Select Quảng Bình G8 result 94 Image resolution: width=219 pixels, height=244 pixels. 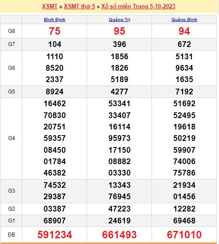(x=184, y=31)
